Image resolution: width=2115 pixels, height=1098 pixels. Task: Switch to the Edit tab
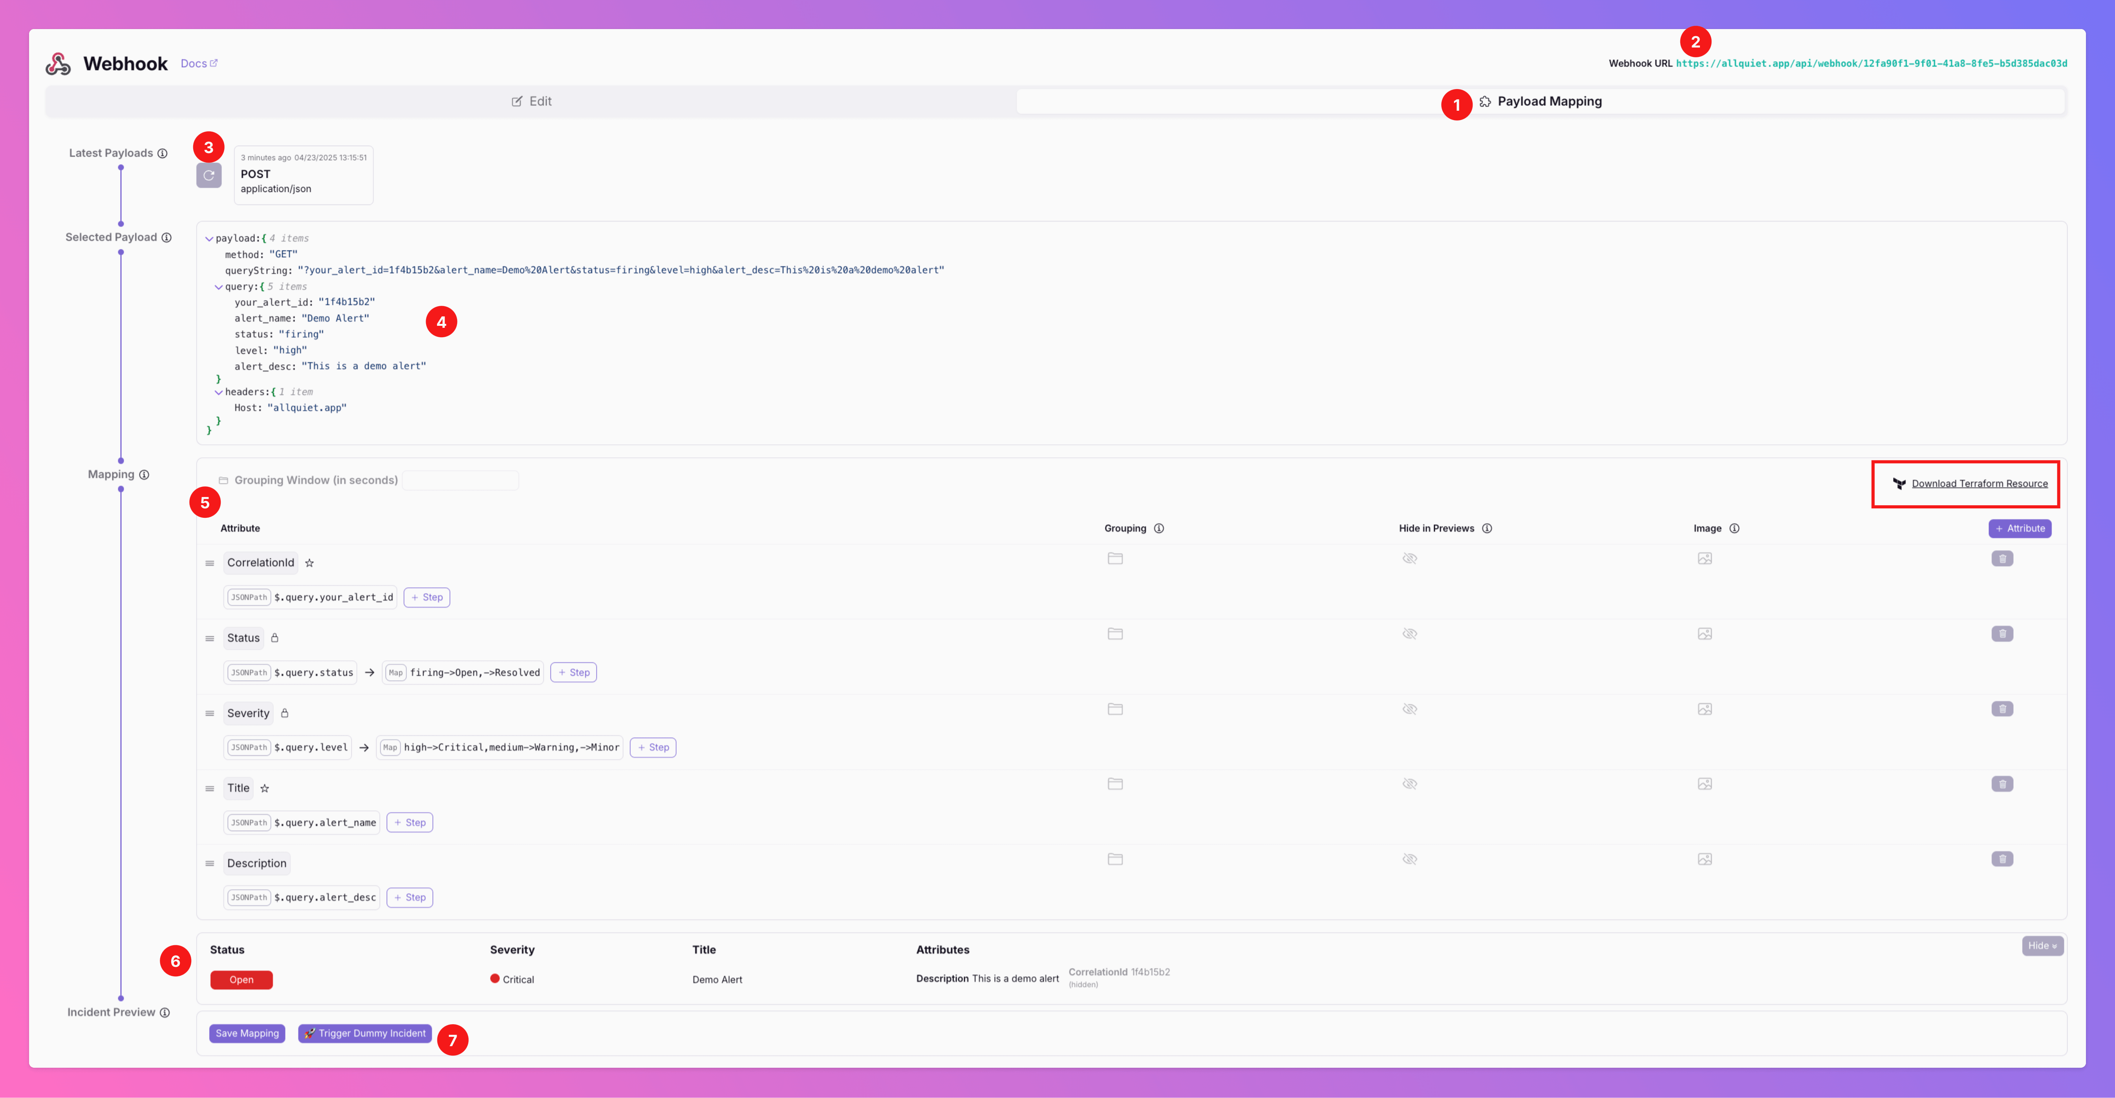coord(531,102)
